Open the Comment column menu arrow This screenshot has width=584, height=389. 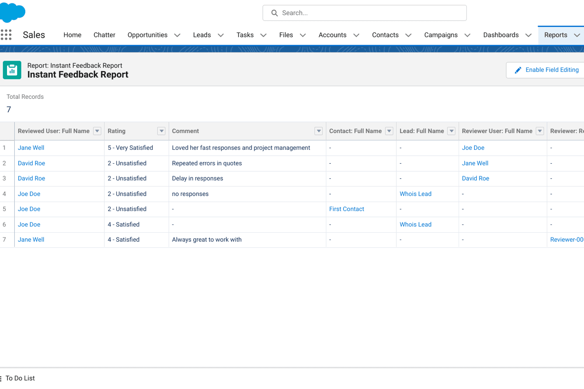pyautogui.click(x=319, y=131)
